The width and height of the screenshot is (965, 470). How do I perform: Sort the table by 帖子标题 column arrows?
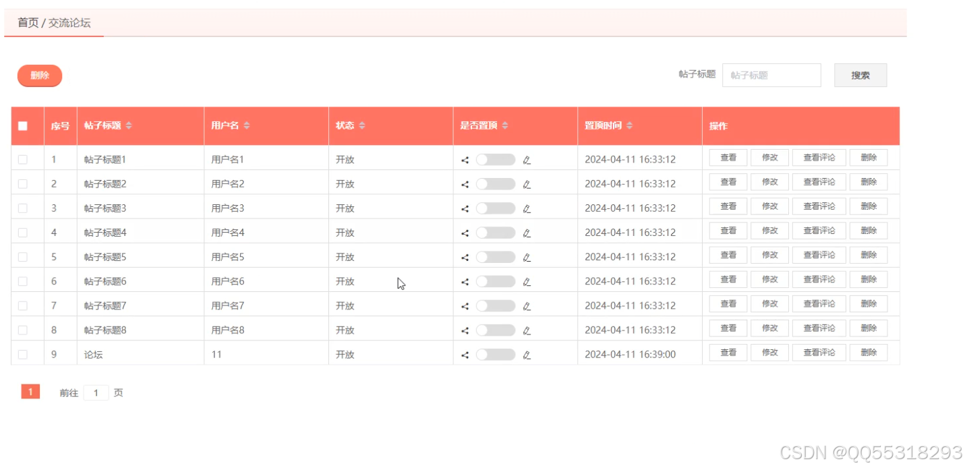tap(129, 125)
